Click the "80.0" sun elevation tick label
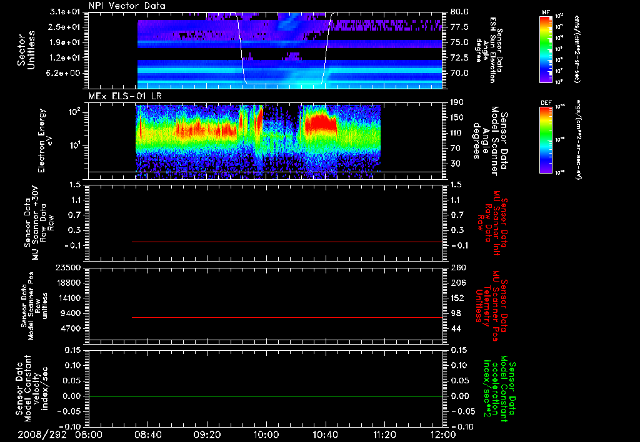 459,12
